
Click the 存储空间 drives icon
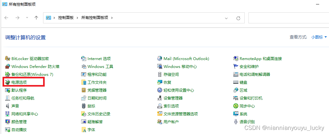click(160, 74)
